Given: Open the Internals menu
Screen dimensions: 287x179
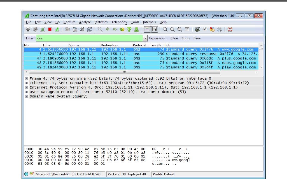Looking at the screenshot, I should tap(149, 22).
